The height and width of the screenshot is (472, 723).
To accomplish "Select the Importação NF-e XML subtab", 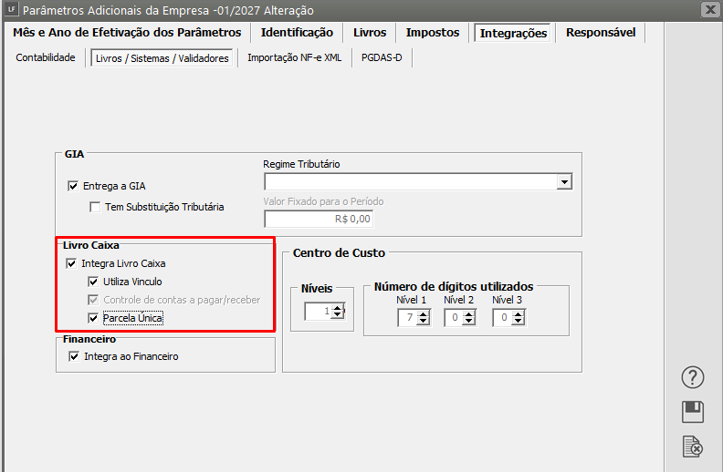I will [x=294, y=57].
